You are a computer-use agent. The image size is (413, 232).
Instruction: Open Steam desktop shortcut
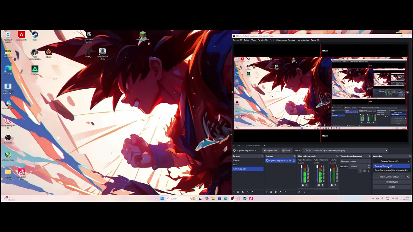point(35,36)
